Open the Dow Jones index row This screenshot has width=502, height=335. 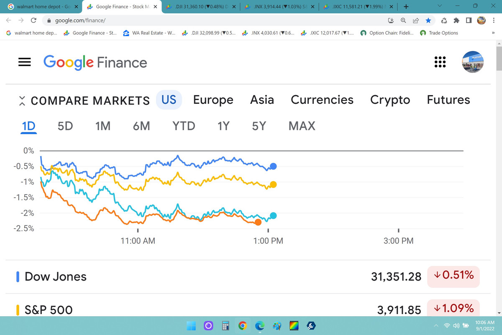248,276
